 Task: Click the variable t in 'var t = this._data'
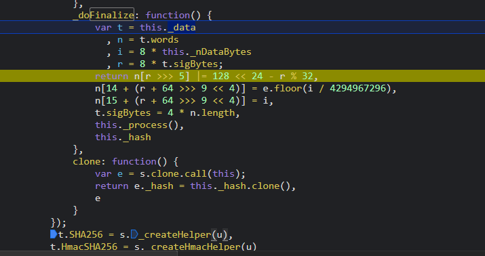[x=120, y=28]
